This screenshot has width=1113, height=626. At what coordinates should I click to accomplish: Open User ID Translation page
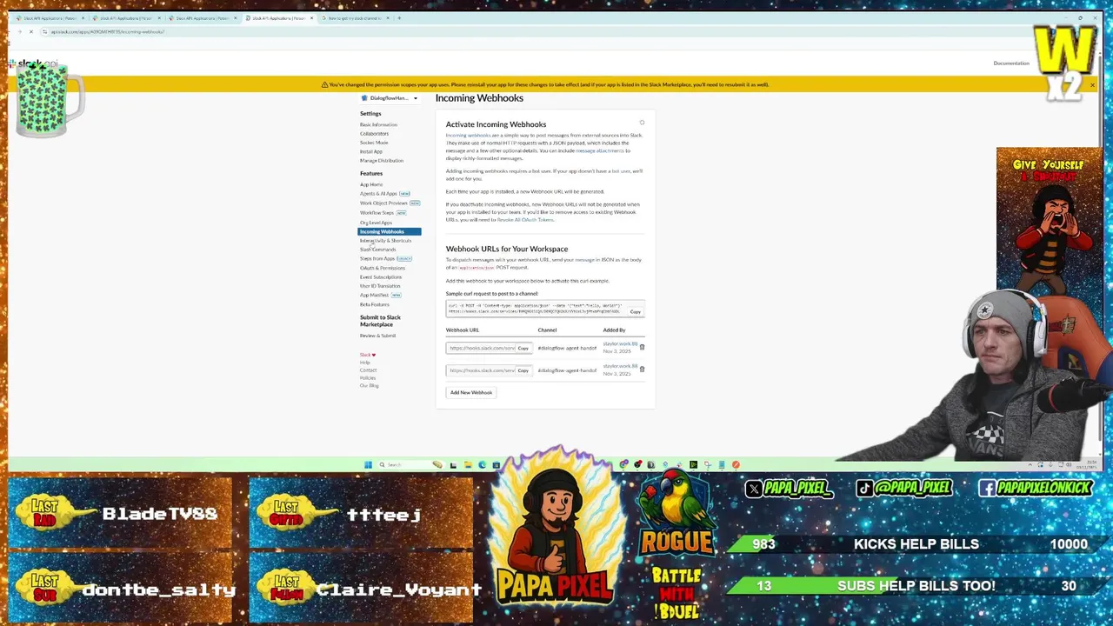point(380,286)
